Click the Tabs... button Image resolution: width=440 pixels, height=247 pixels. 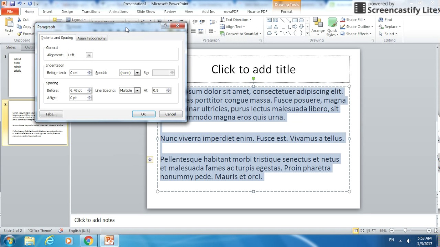[51, 114]
